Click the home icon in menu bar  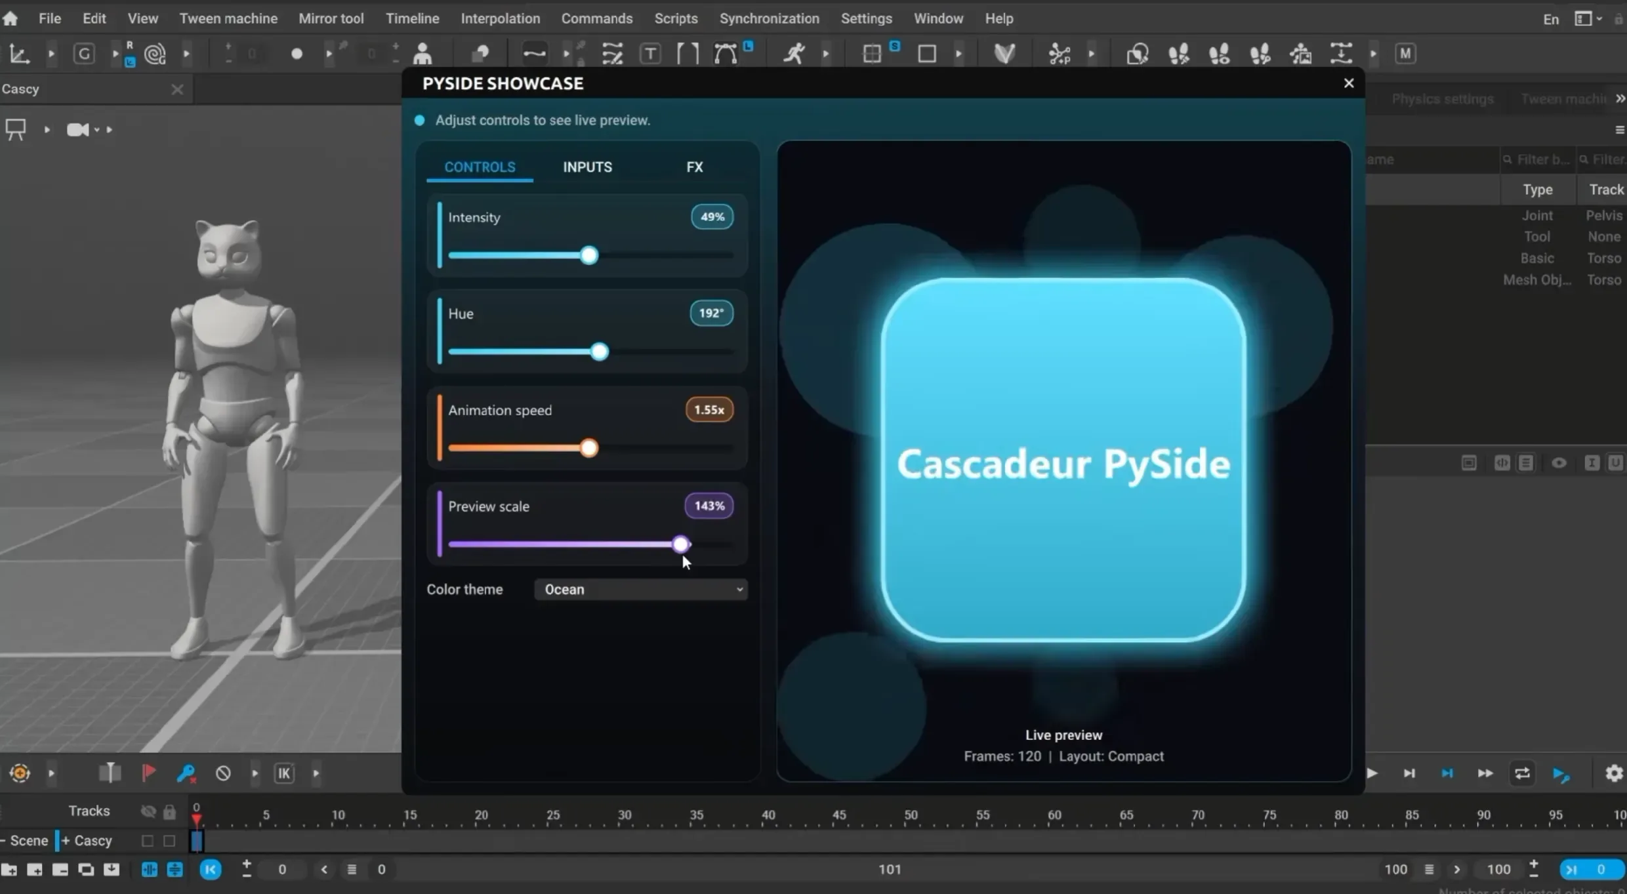(10, 18)
